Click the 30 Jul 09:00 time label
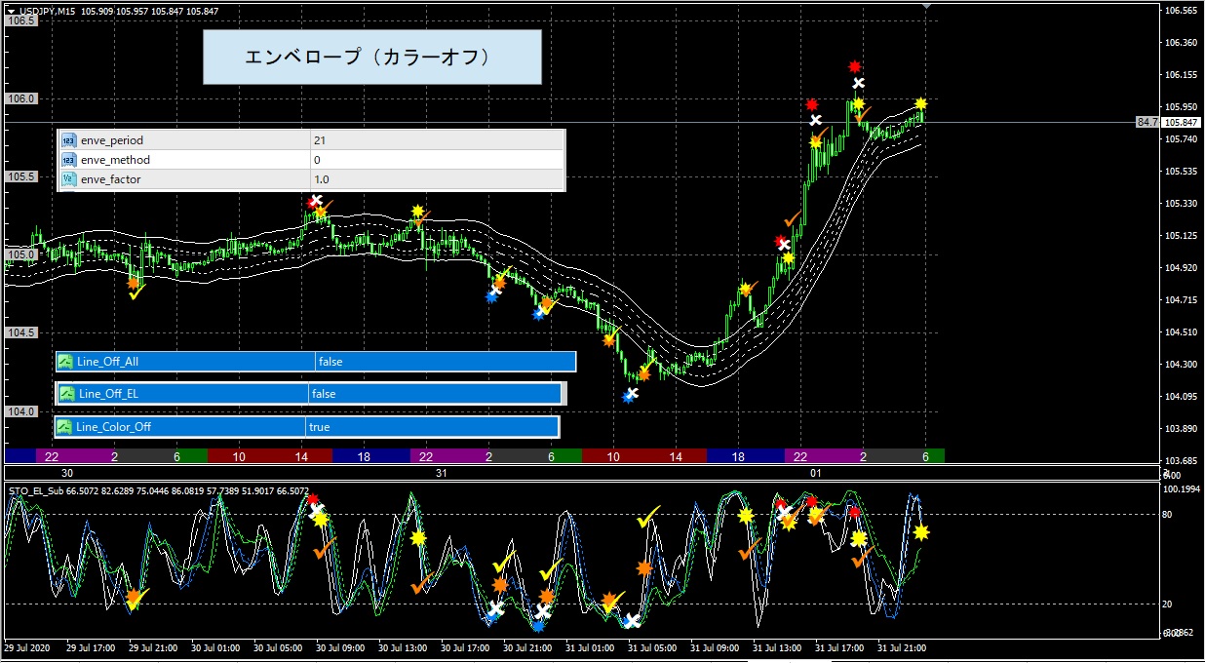The height and width of the screenshot is (663, 1205). coord(338,647)
